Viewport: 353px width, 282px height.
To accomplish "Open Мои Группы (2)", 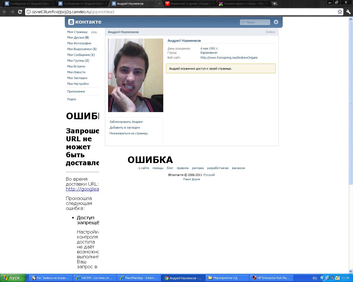I will [78, 61].
